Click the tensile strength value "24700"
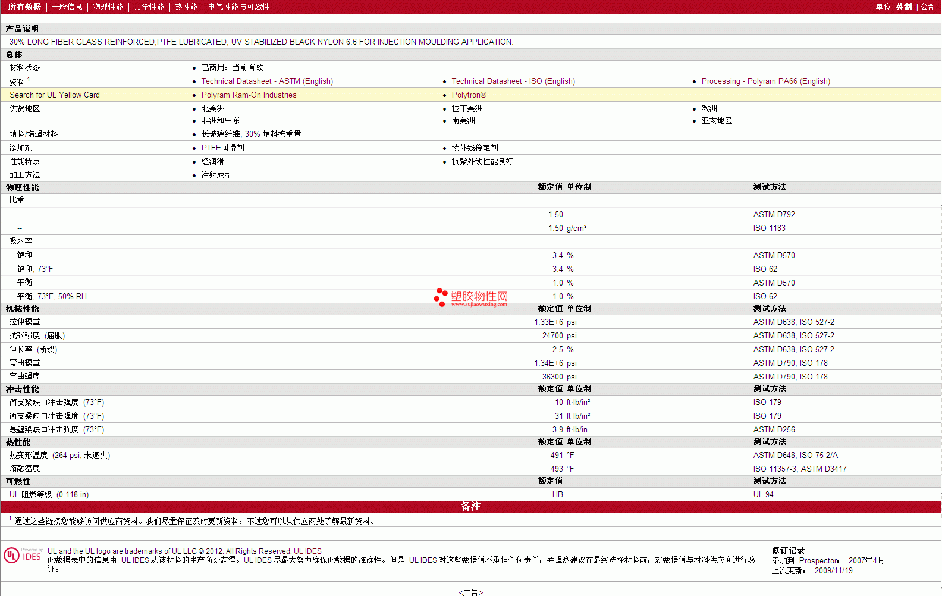Viewport: 942px width, 596px height. [x=552, y=336]
